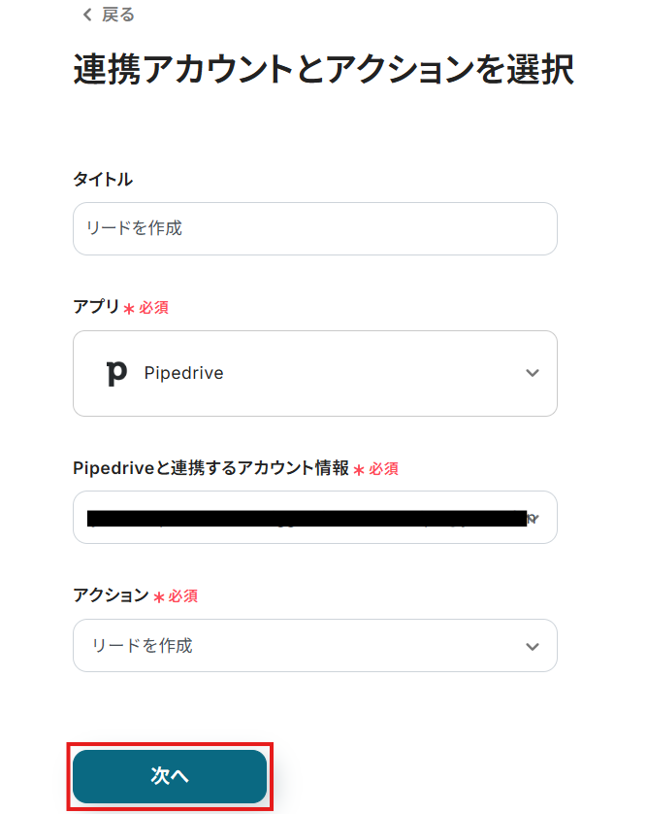Click into the タイトル input field
647x814 pixels.
tap(314, 228)
